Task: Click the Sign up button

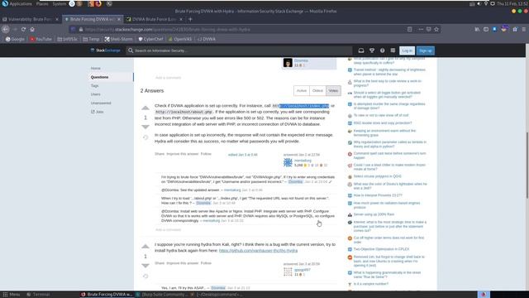Action: (x=426, y=50)
